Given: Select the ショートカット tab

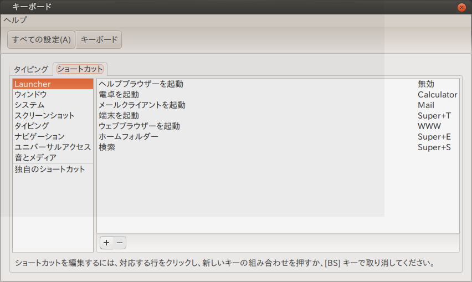Looking at the screenshot, I should (80, 69).
